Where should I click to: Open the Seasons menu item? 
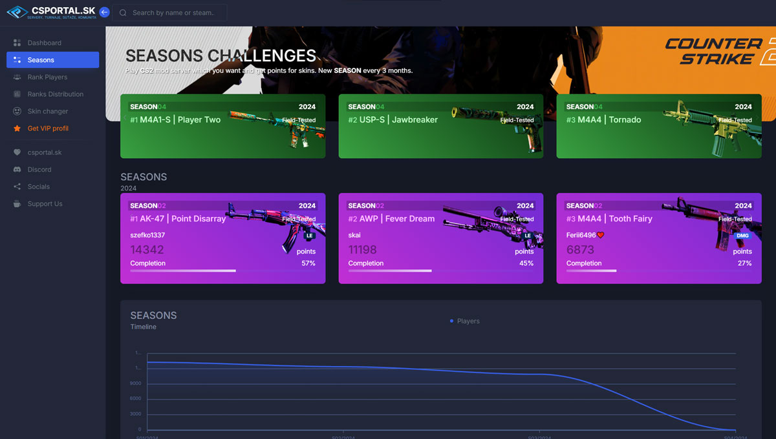click(52, 60)
